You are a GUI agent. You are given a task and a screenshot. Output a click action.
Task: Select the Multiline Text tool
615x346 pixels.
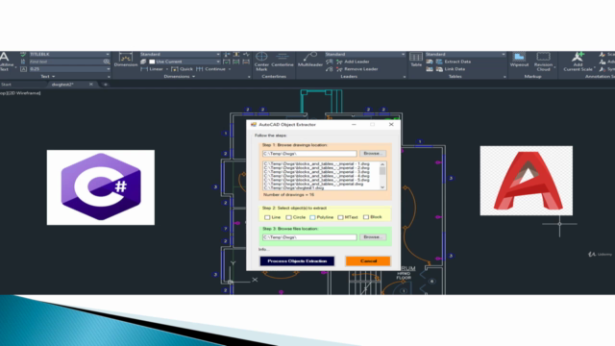(5, 62)
